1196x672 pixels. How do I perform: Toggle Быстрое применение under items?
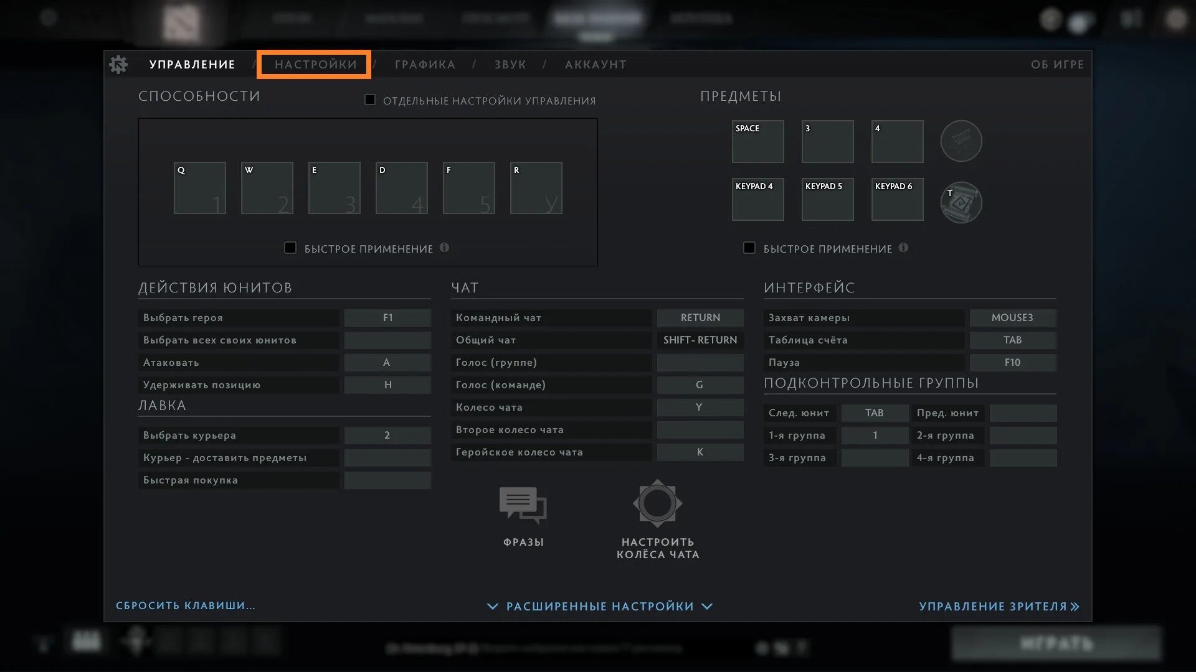(x=749, y=248)
